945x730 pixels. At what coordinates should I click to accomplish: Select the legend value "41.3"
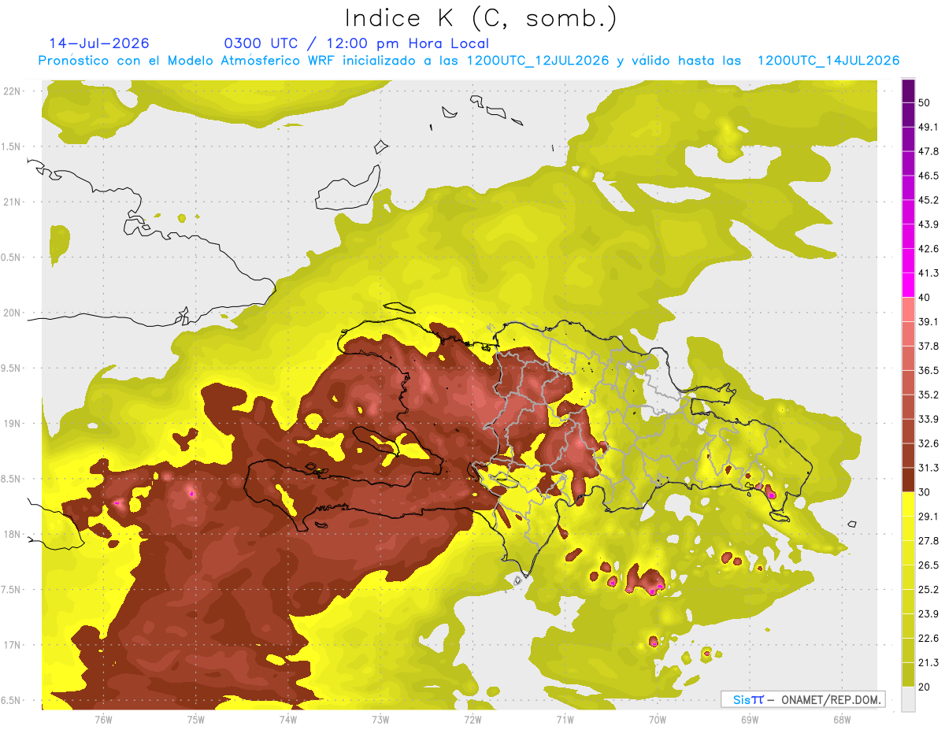point(928,273)
